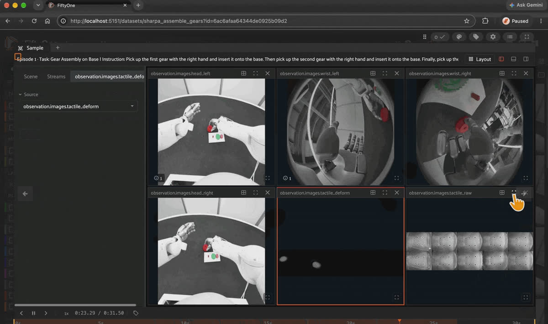Step to previous frame in playback bar
The image size is (548, 324).
21,313
